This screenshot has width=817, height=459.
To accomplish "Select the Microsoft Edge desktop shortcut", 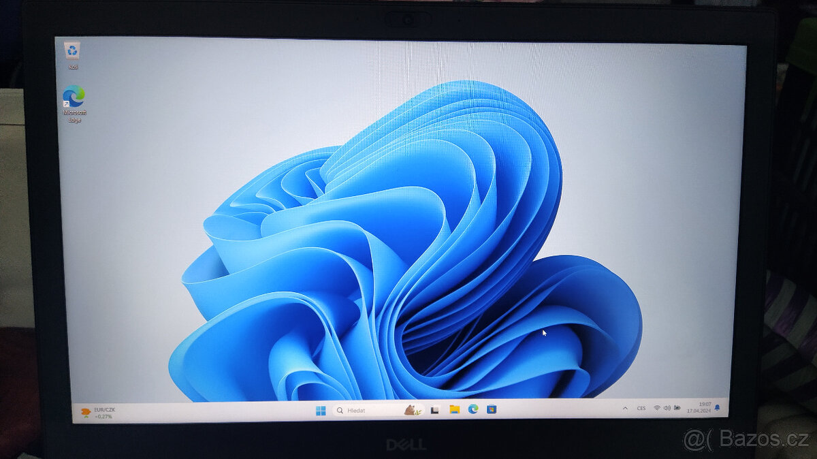I will (74, 99).
